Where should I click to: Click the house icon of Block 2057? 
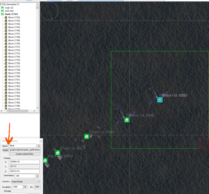[57, 153]
